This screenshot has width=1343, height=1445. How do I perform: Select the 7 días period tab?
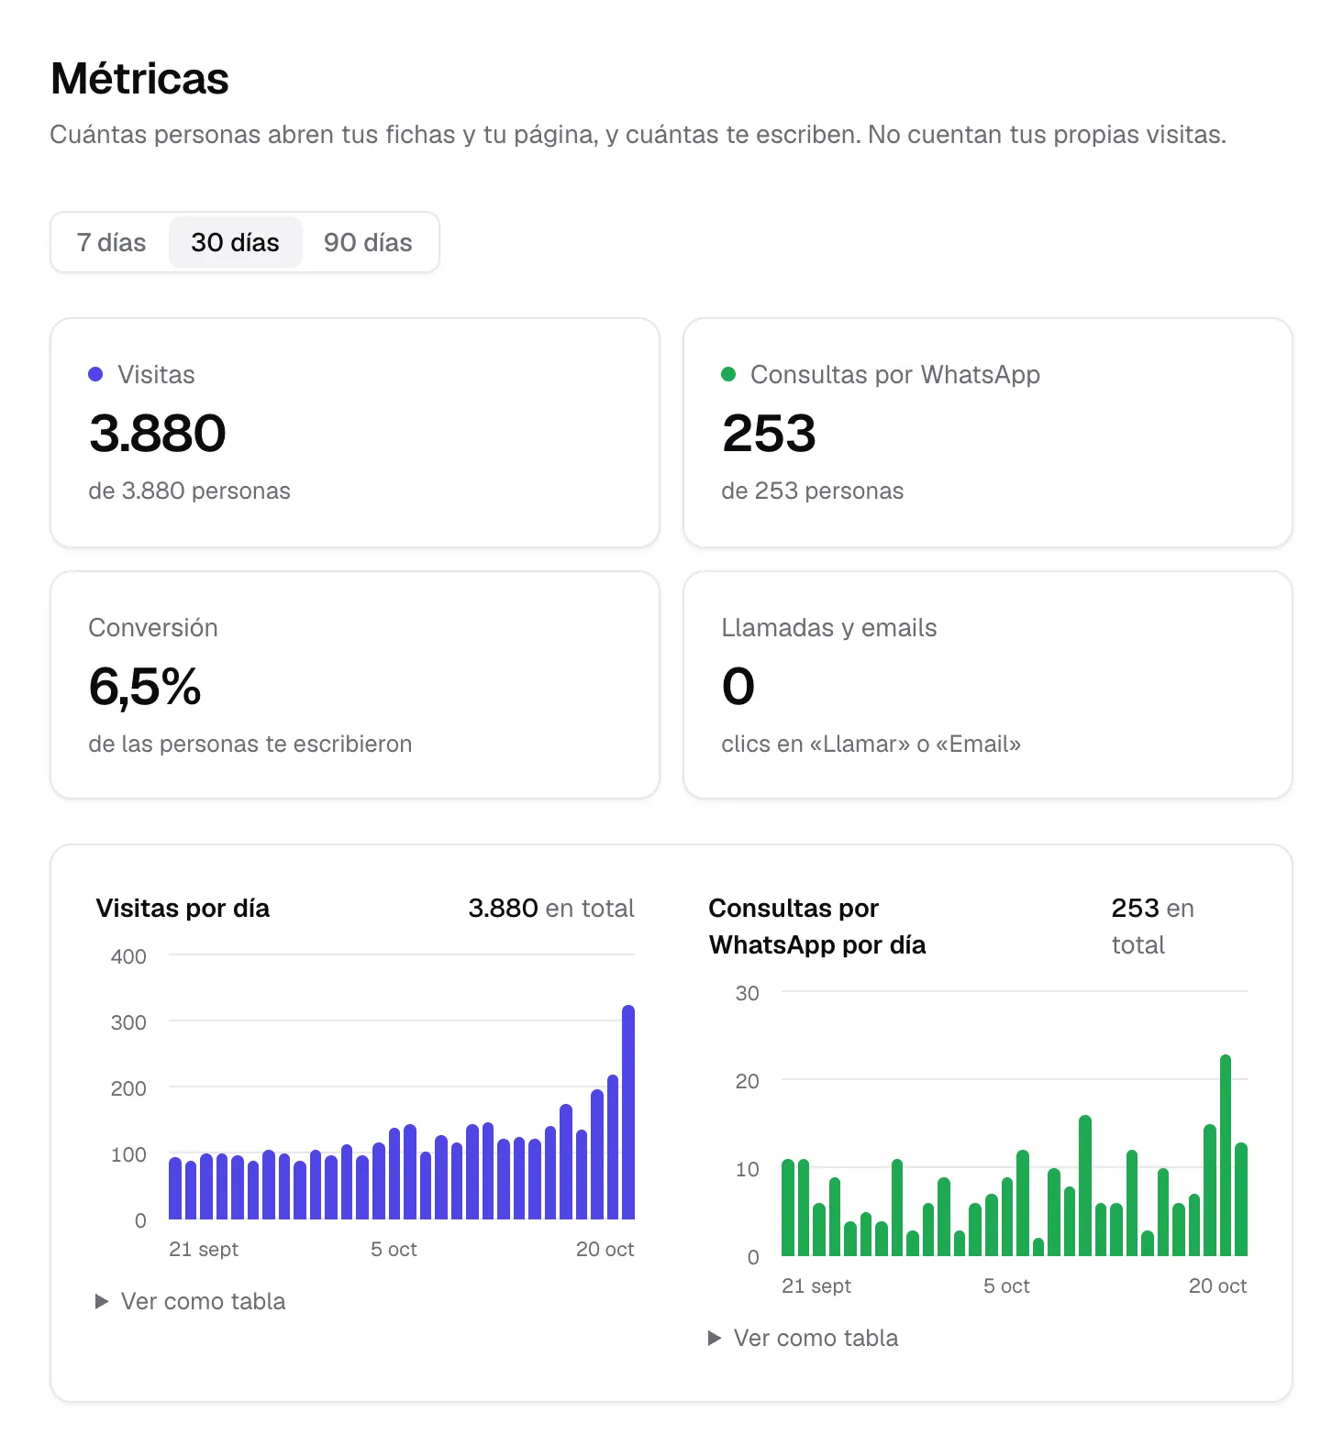pyautogui.click(x=111, y=242)
